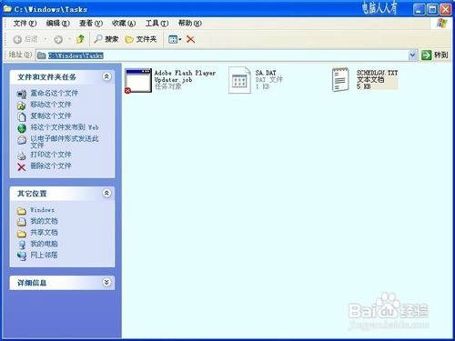Image resolution: width=455 pixels, height=341 pixels.
Task: Click 以电子邮件形式发送此文件 link
Action: click(65, 142)
